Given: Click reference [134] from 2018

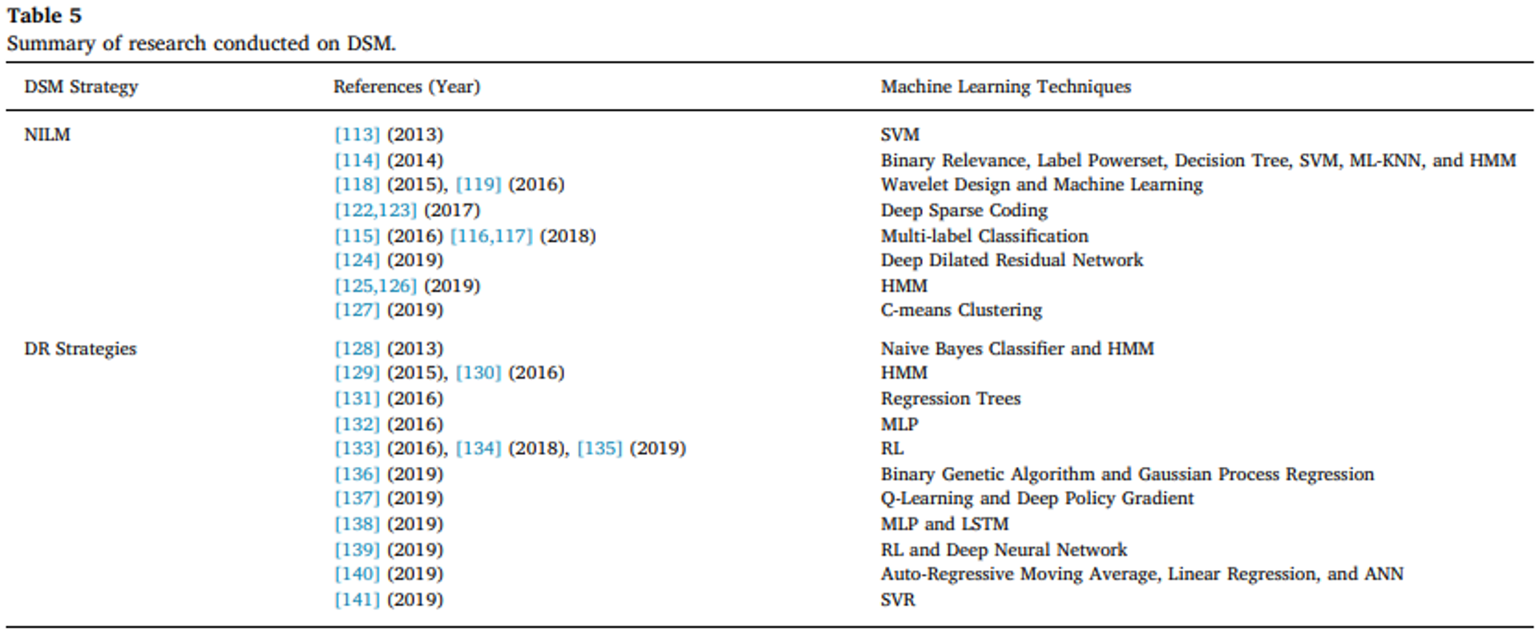Looking at the screenshot, I should tap(479, 448).
